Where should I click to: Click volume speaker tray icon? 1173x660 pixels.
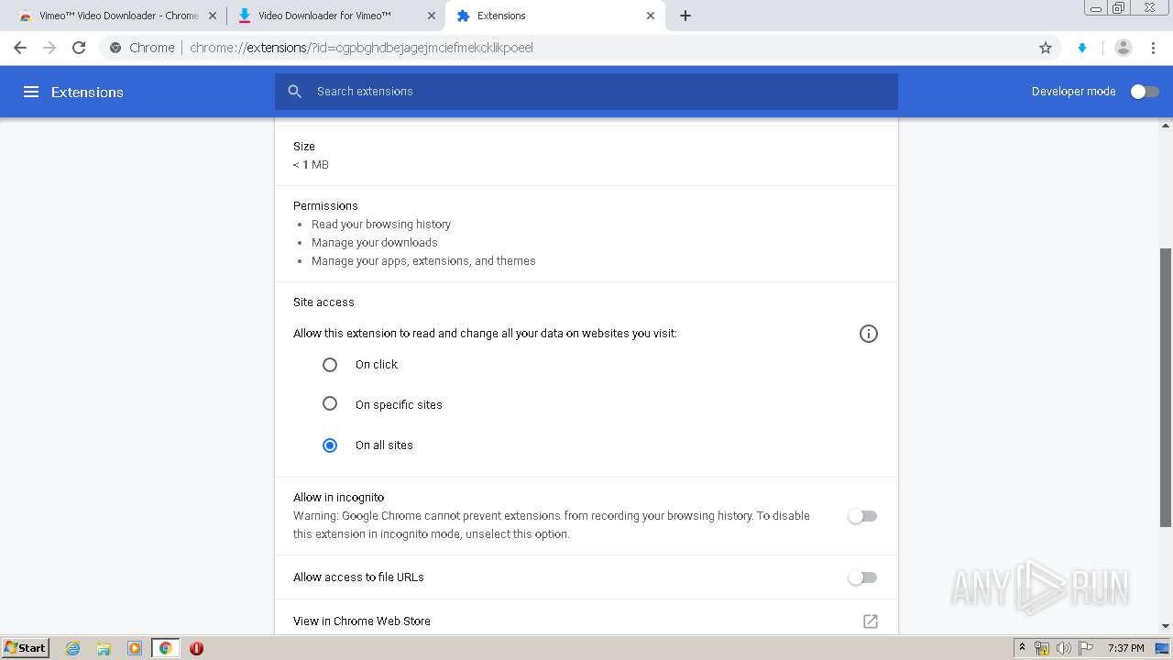click(x=1064, y=648)
